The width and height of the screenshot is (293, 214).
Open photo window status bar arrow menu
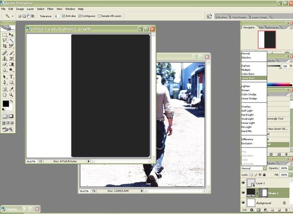coord(142,191)
